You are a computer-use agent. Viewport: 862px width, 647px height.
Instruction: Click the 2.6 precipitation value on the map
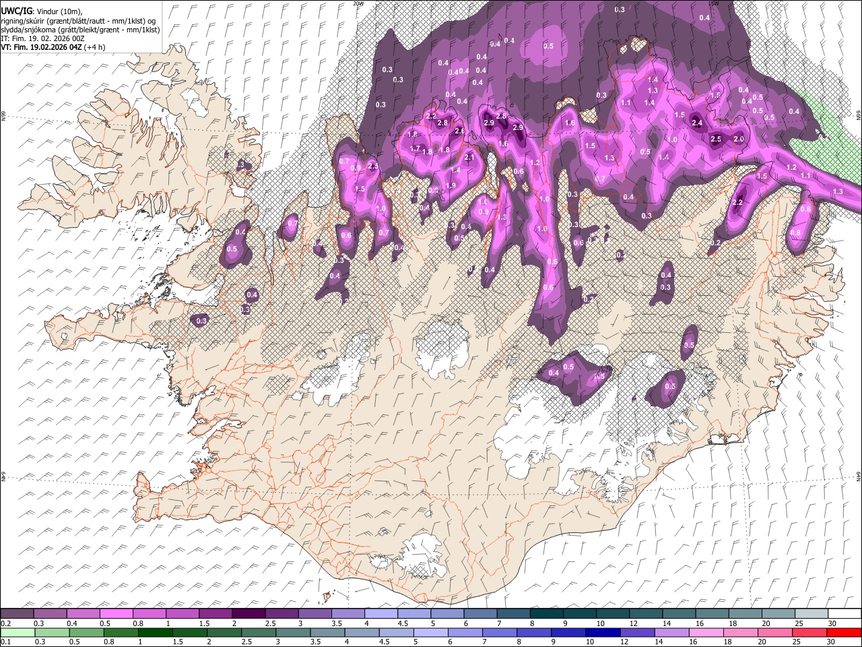point(460,131)
